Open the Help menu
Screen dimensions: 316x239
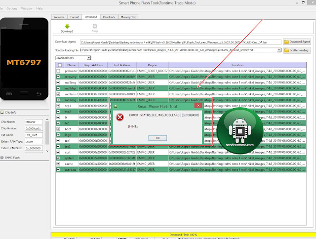(x=39, y=8)
